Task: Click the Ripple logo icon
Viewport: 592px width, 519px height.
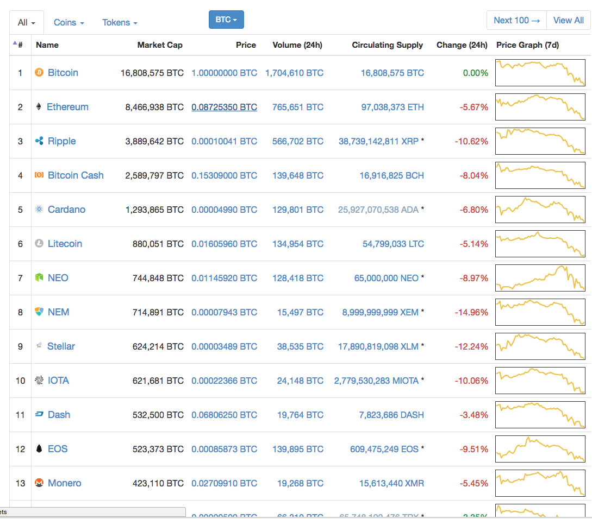Action: point(39,141)
